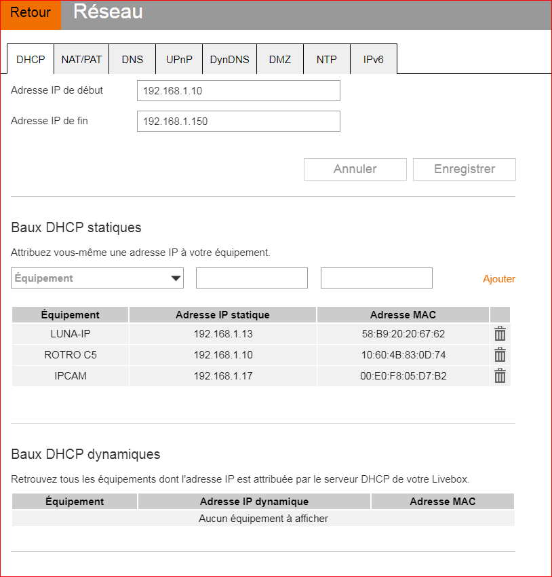
Task: Click the Adresse IP de début field
Action: pos(238,90)
